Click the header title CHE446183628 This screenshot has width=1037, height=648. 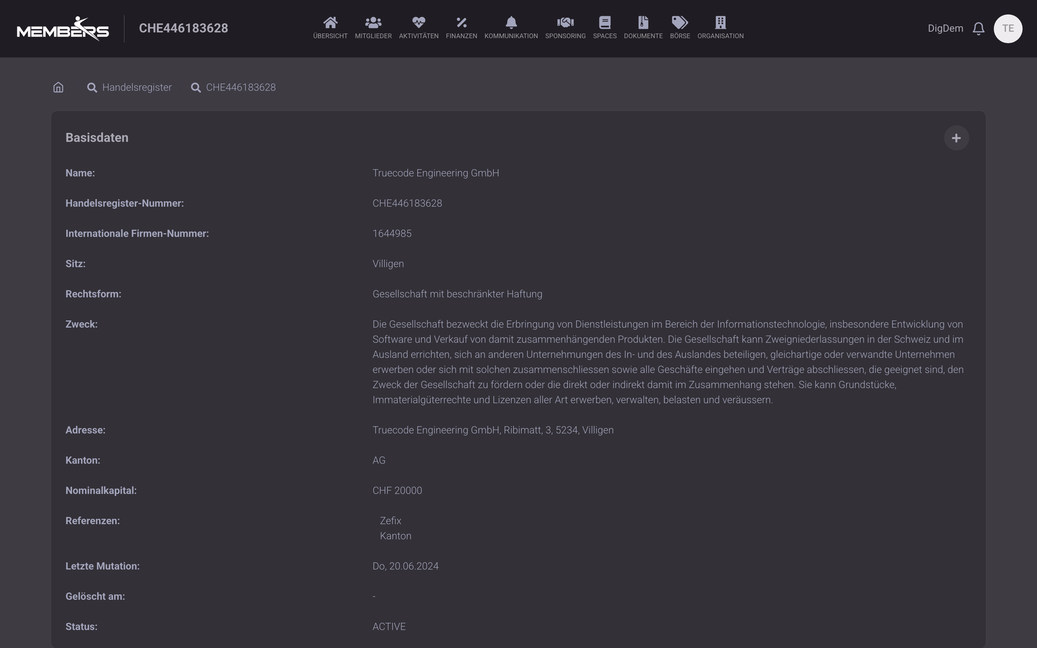coord(183,28)
